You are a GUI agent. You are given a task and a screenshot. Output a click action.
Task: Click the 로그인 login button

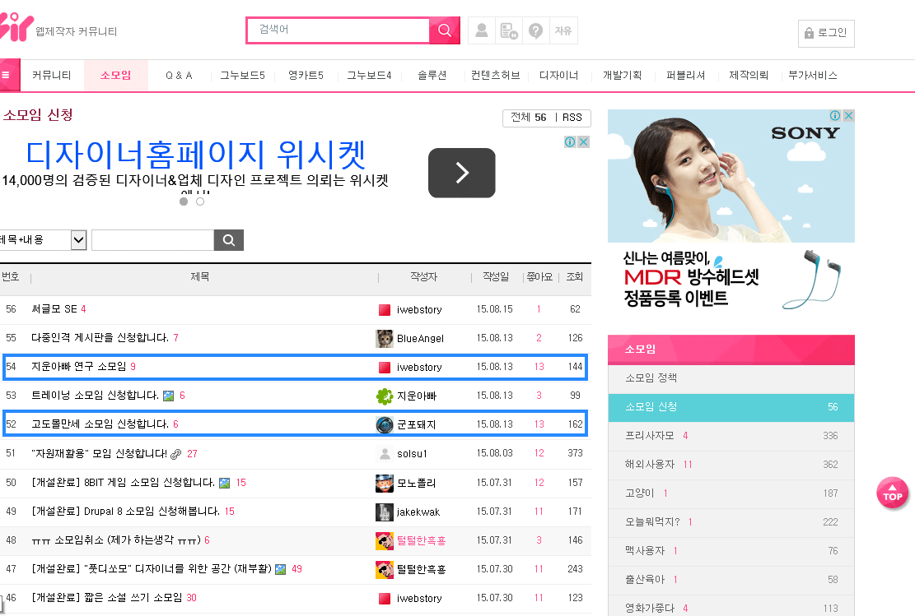tap(826, 33)
